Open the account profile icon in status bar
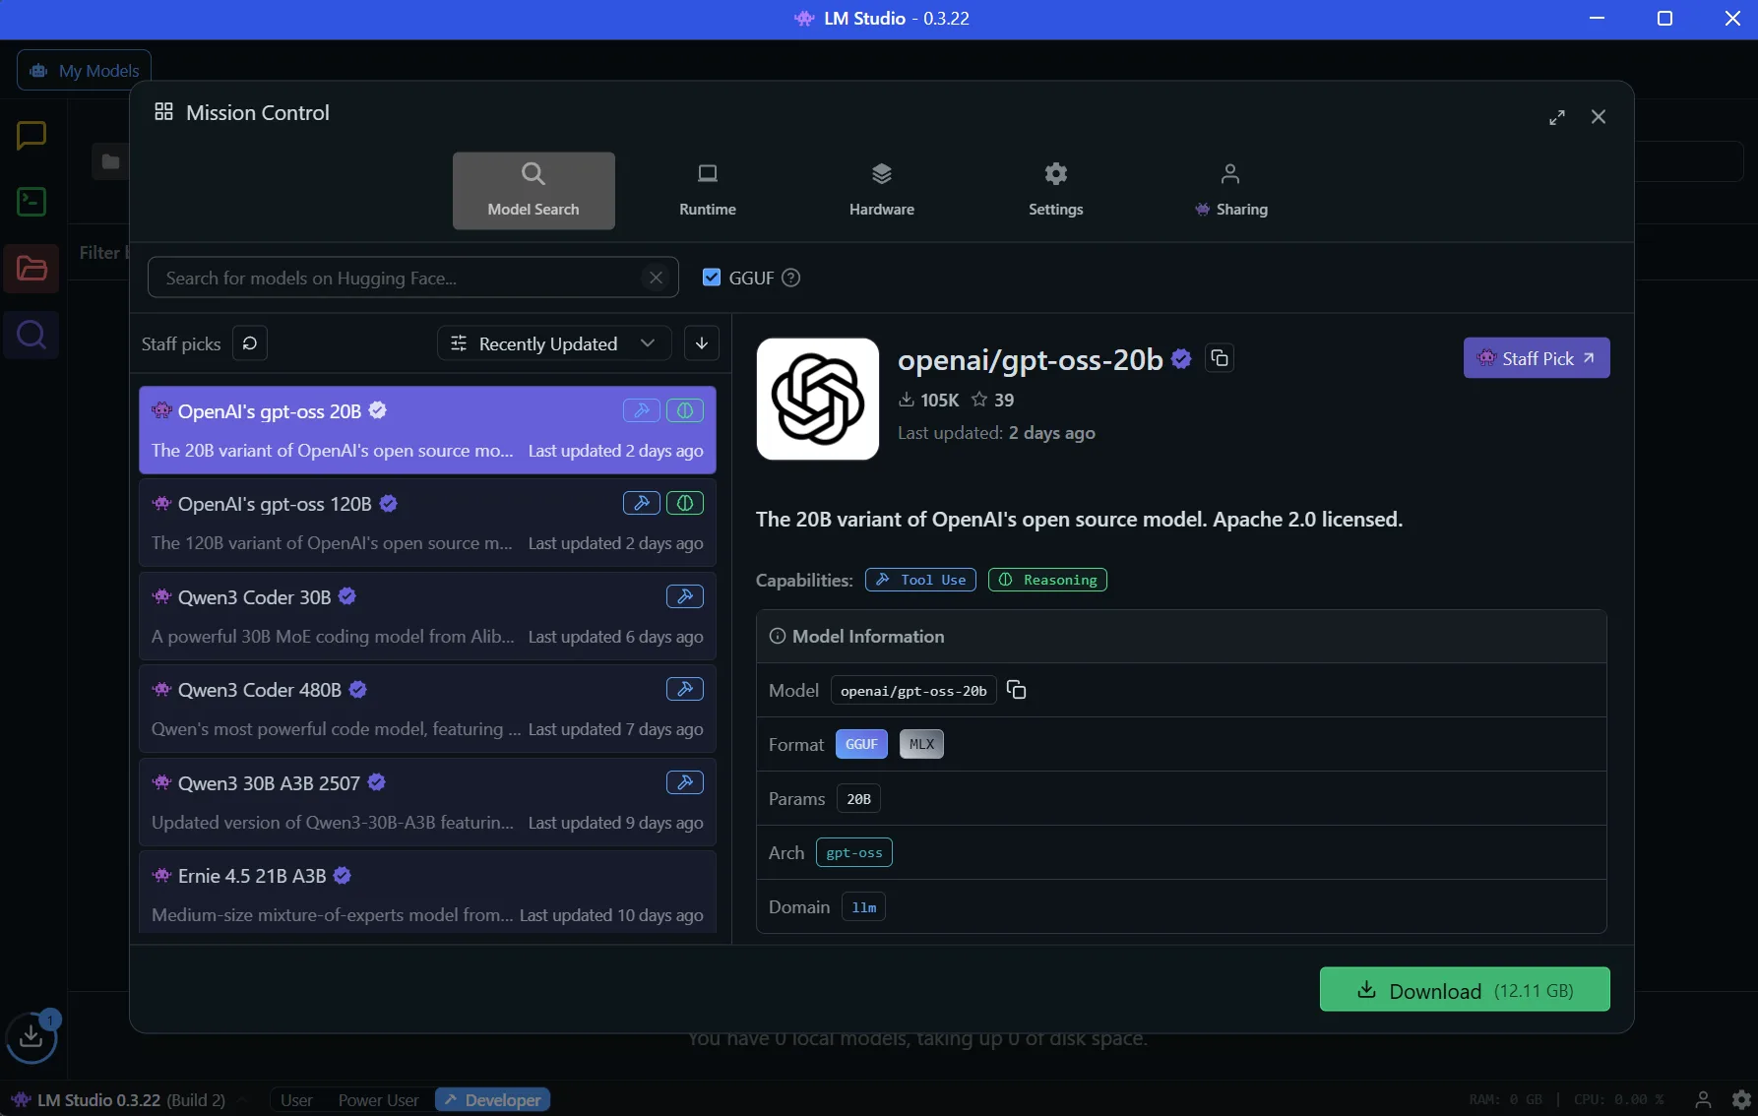 [x=1703, y=1099]
